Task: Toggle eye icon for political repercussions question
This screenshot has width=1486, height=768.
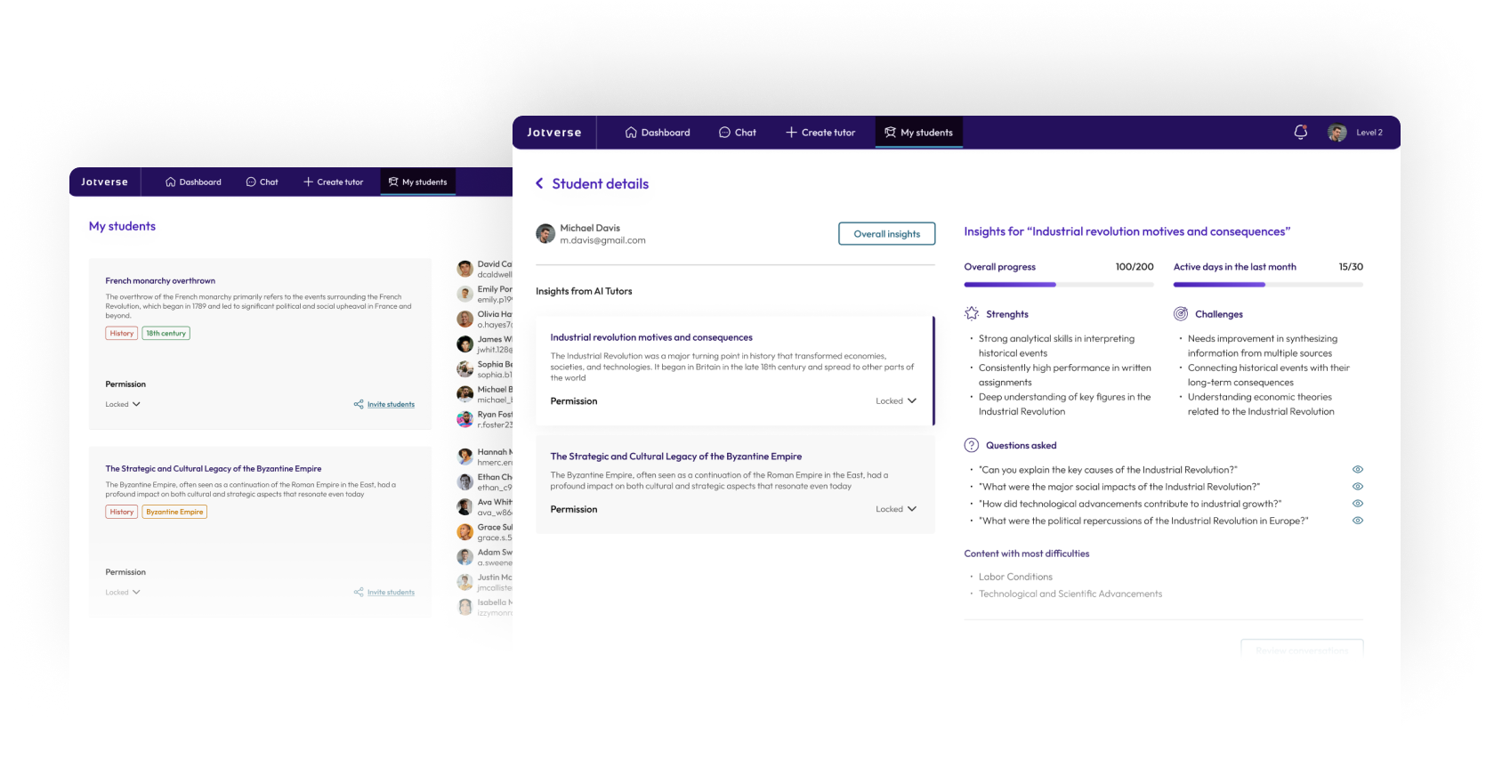Action: (1358, 521)
